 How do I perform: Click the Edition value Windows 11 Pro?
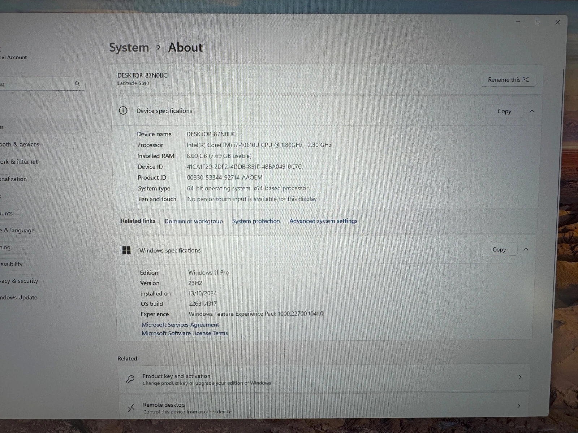click(x=208, y=272)
